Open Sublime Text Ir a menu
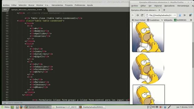Viewport: 194px width, 109px height. click(47, 5)
